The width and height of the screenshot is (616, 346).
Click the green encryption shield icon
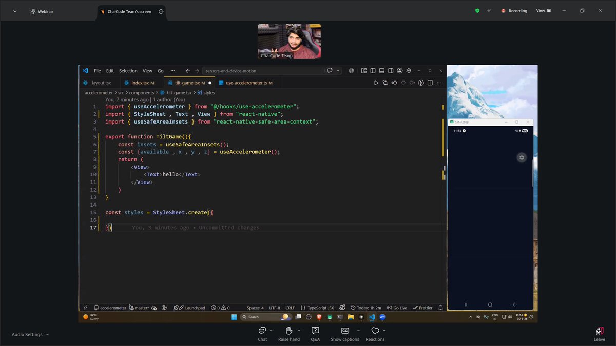(x=477, y=11)
